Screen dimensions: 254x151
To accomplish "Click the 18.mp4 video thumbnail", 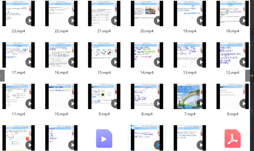I will tap(232, 13).
